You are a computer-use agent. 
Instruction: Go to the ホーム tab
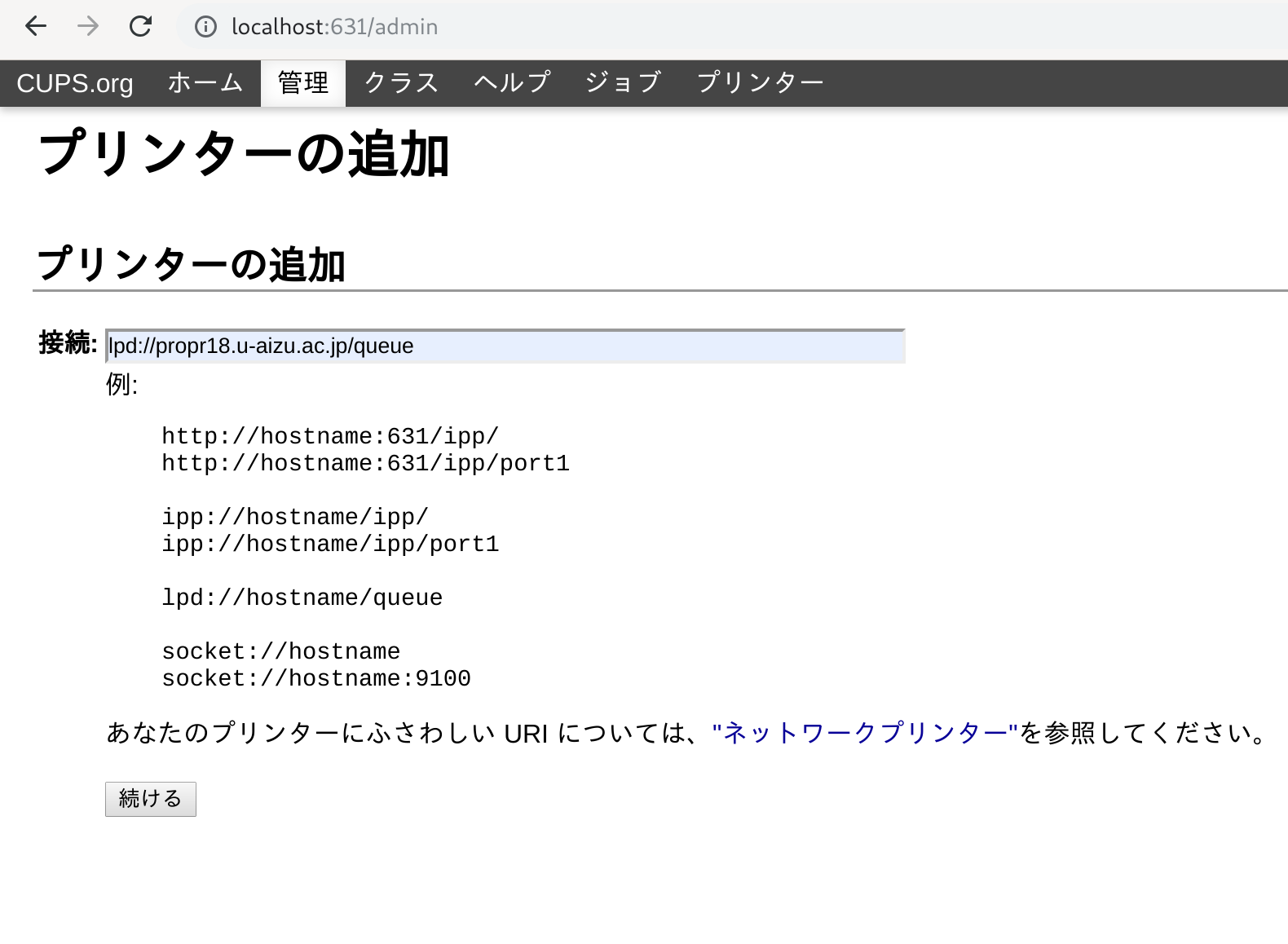click(x=205, y=83)
